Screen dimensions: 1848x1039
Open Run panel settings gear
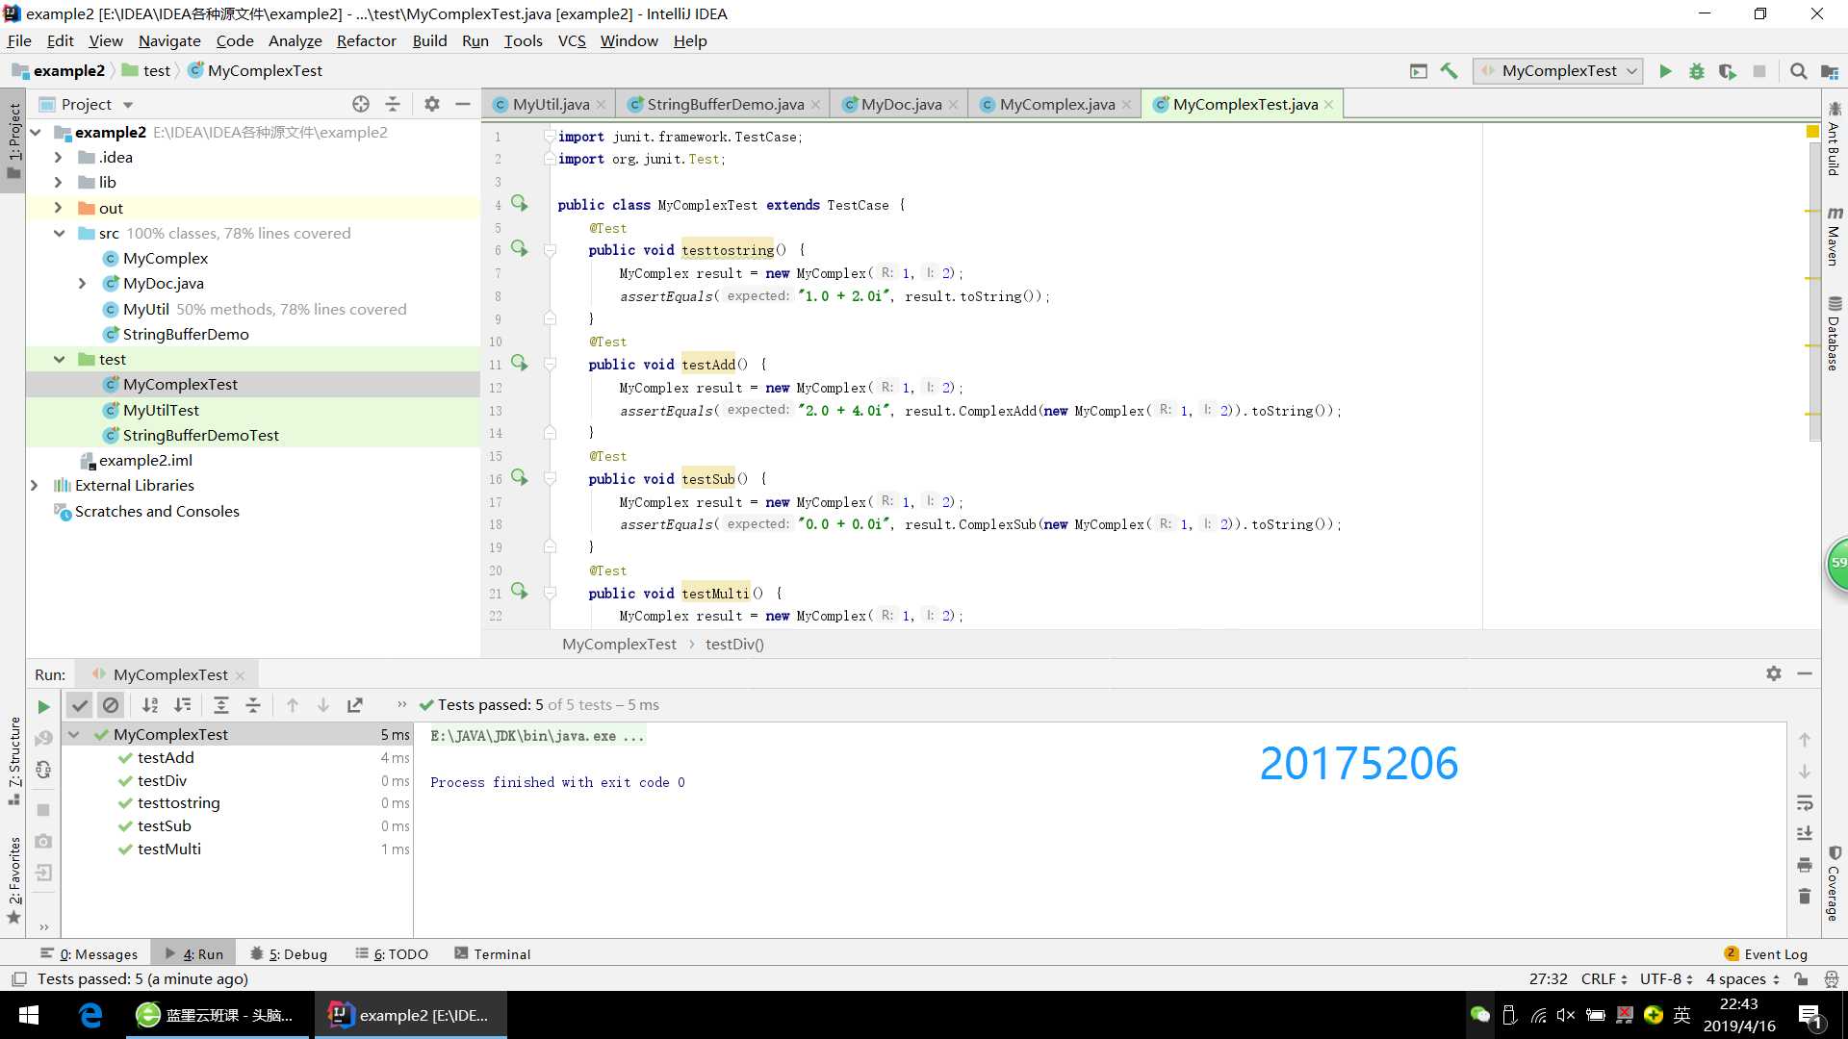[x=1774, y=673]
